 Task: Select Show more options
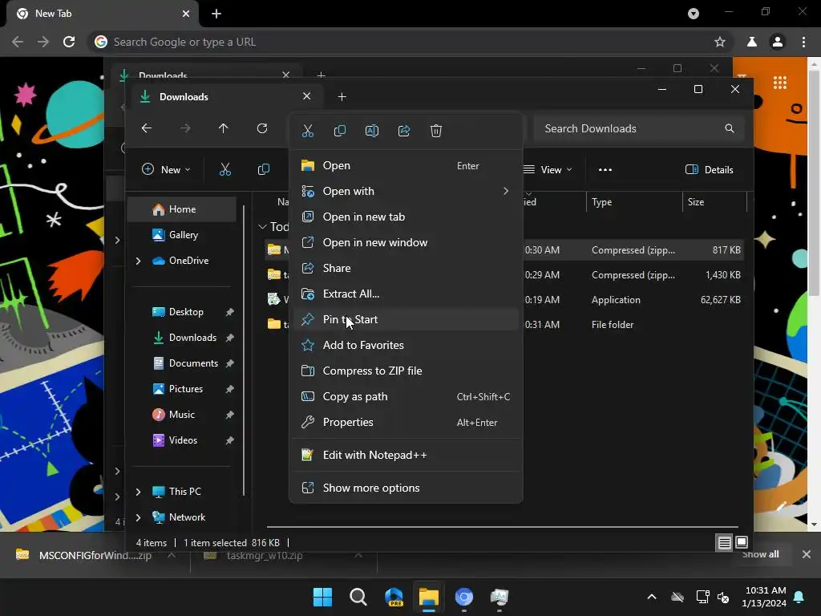pyautogui.click(x=406, y=488)
